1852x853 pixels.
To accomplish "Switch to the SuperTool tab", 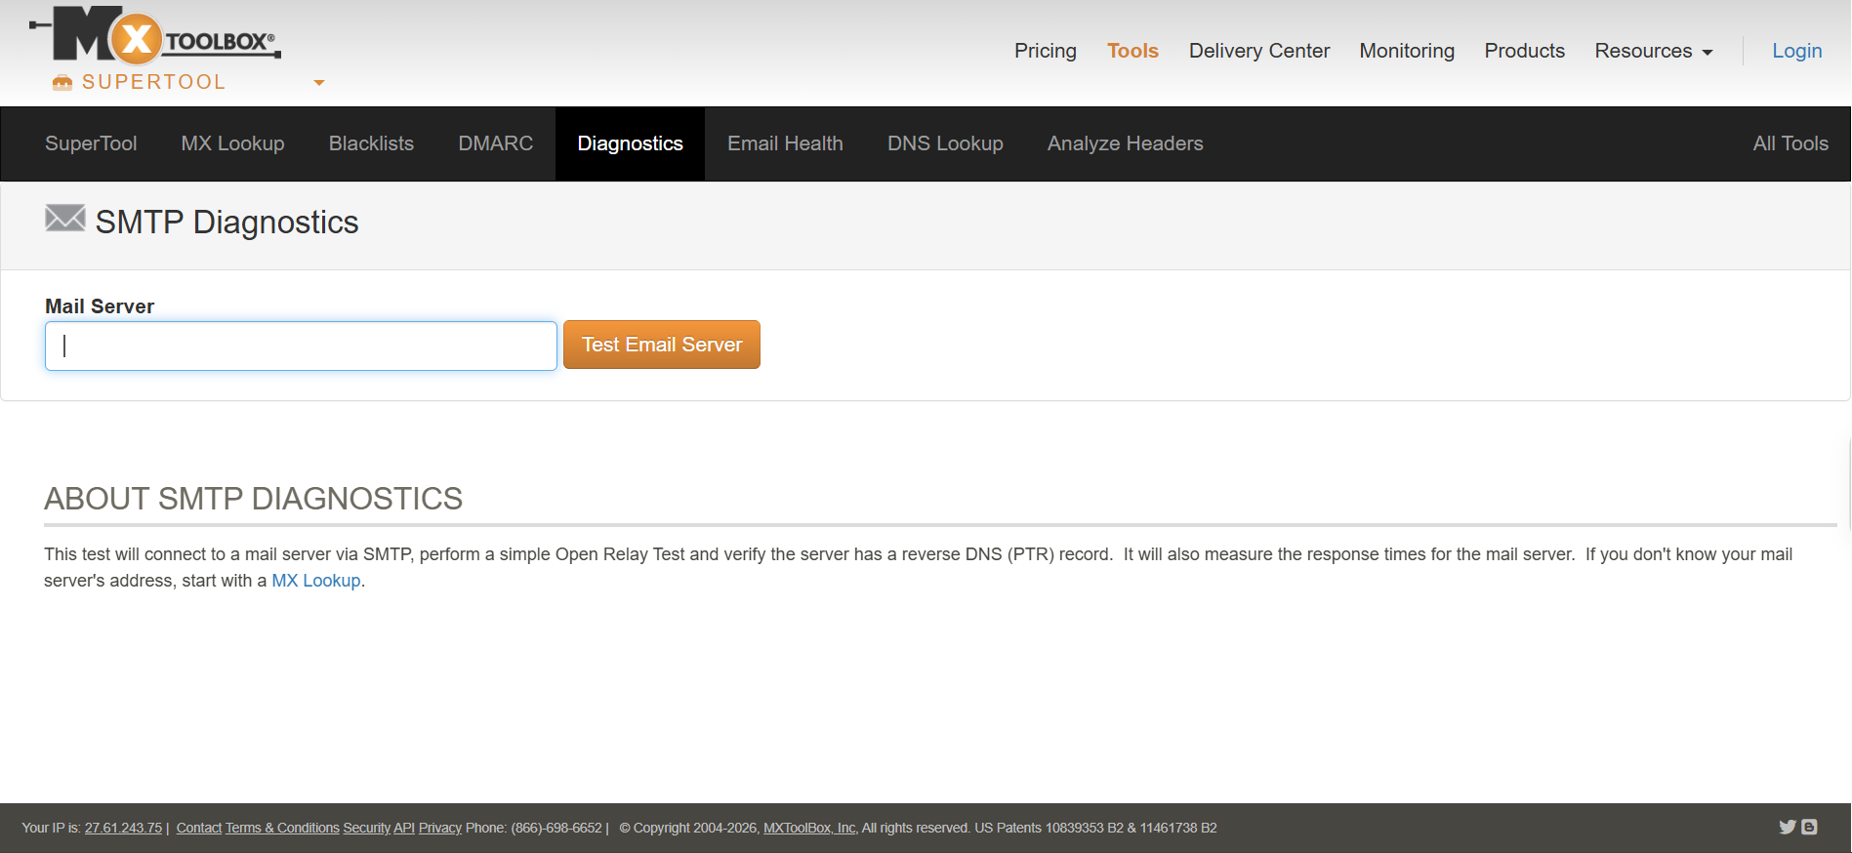I will (91, 143).
